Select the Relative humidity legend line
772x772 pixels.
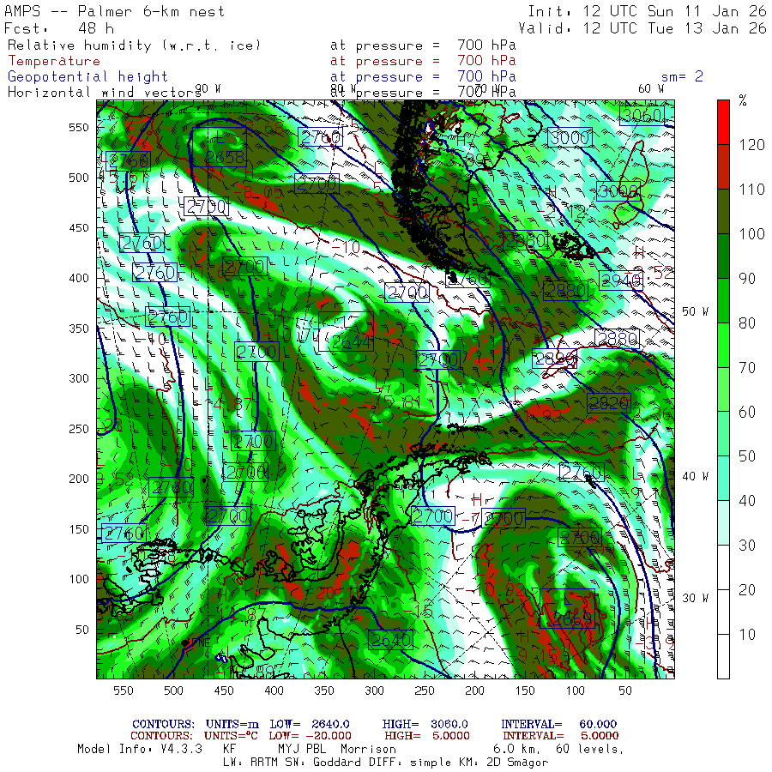pos(133,45)
